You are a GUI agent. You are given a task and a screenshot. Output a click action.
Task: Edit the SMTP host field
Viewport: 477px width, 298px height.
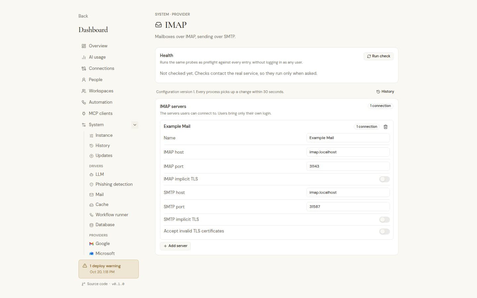pos(348,192)
